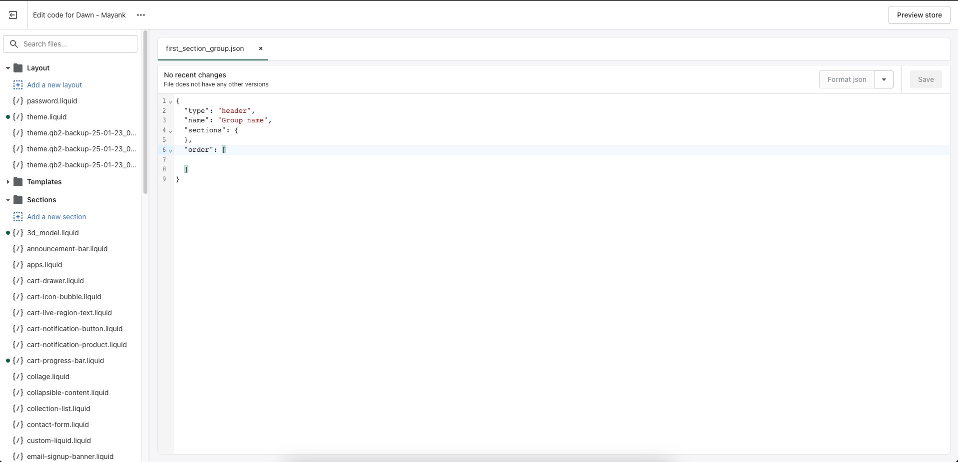This screenshot has height=462, width=958.
Task: Click the search magnifier icon
Action: [14, 44]
